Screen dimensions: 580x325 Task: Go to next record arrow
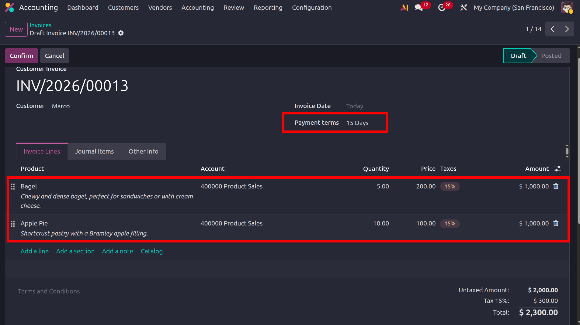(567, 29)
